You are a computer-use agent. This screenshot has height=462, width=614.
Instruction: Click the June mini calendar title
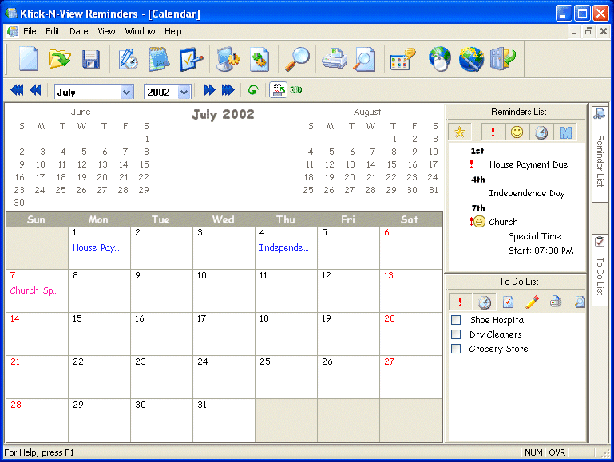pos(81,113)
